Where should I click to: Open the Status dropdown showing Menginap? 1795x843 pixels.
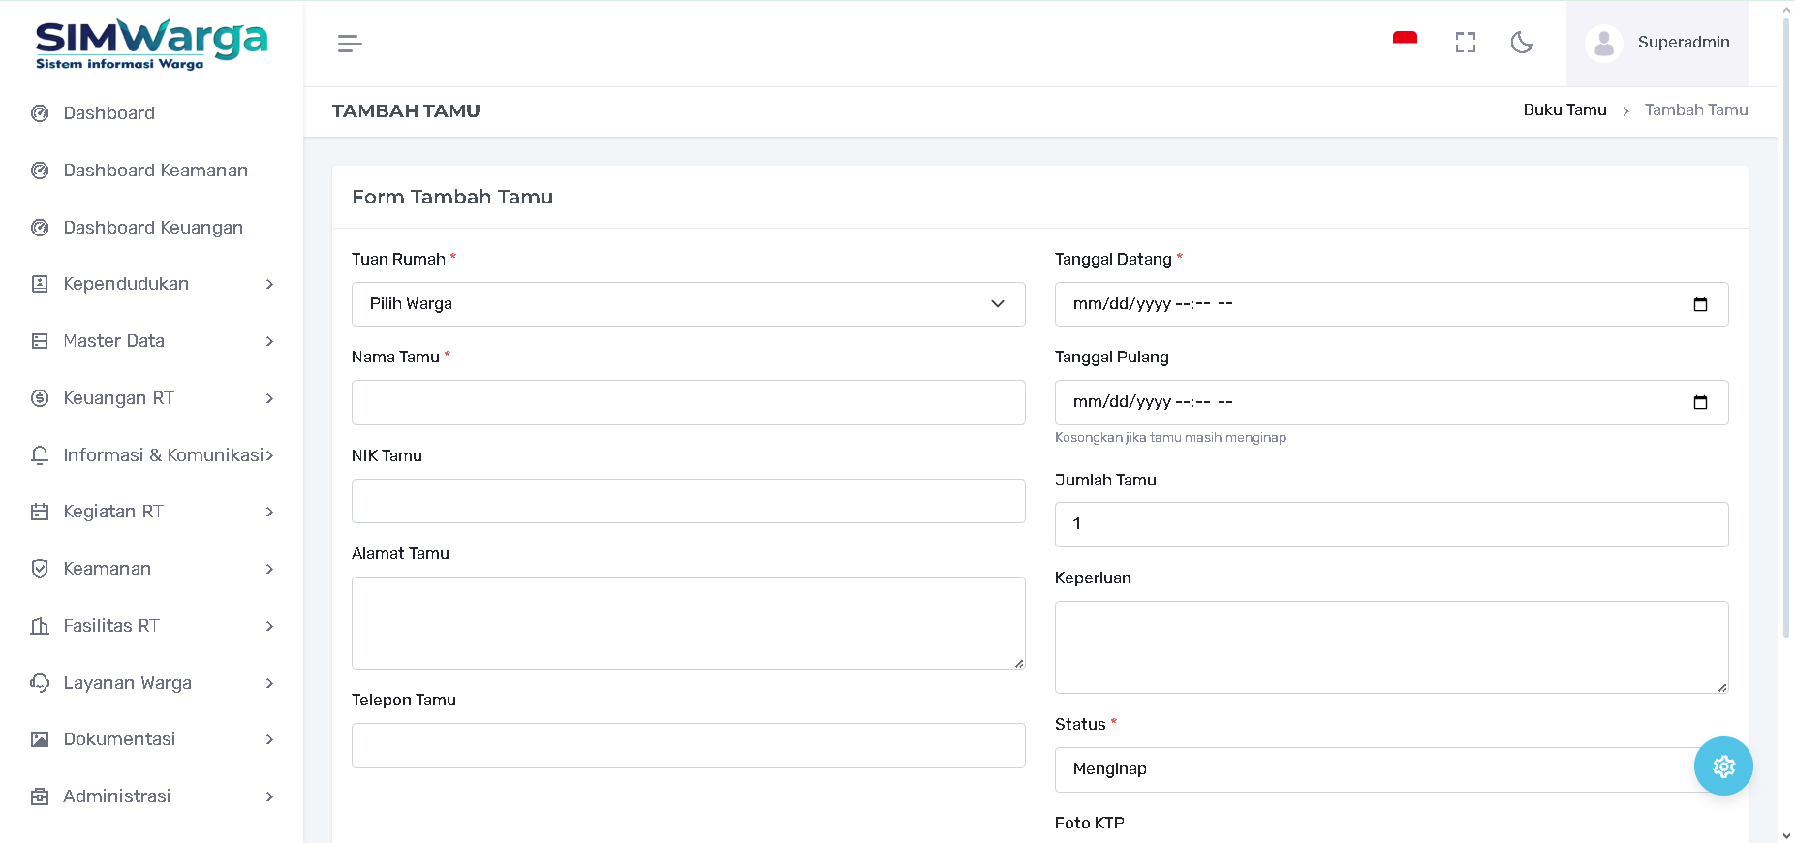1376,769
